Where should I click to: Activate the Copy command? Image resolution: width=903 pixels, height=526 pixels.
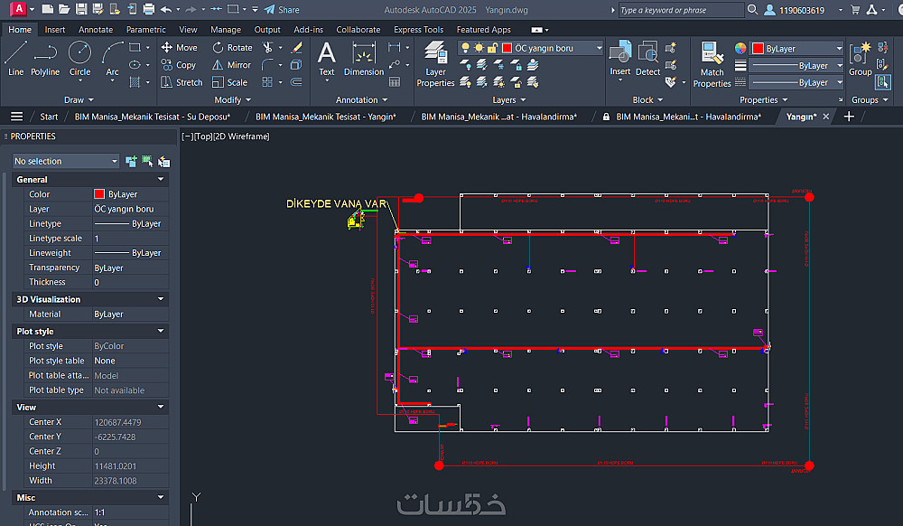179,64
